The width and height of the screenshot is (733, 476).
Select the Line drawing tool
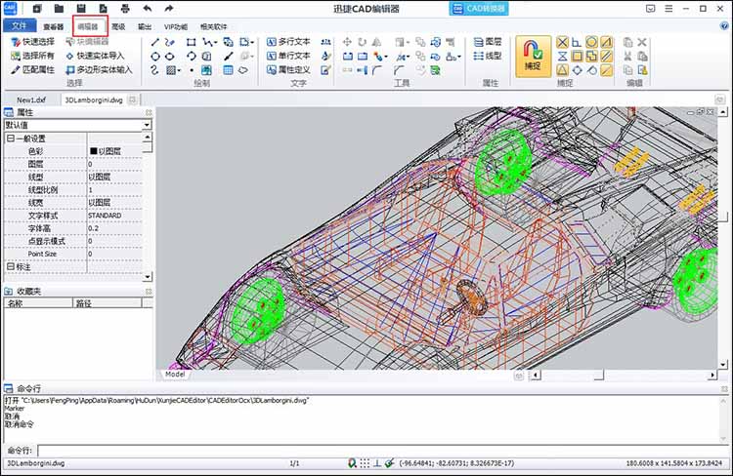[x=155, y=42]
